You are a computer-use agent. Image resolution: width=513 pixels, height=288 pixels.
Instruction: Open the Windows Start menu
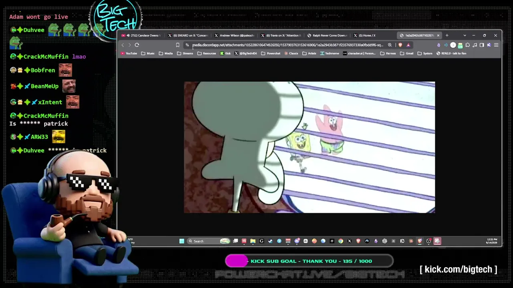[182, 241]
